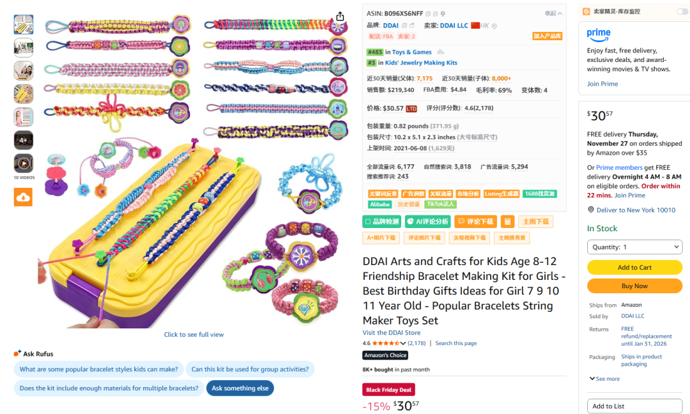Open the FBA calculator icon
The height and width of the screenshot is (414, 690).
(507, 222)
